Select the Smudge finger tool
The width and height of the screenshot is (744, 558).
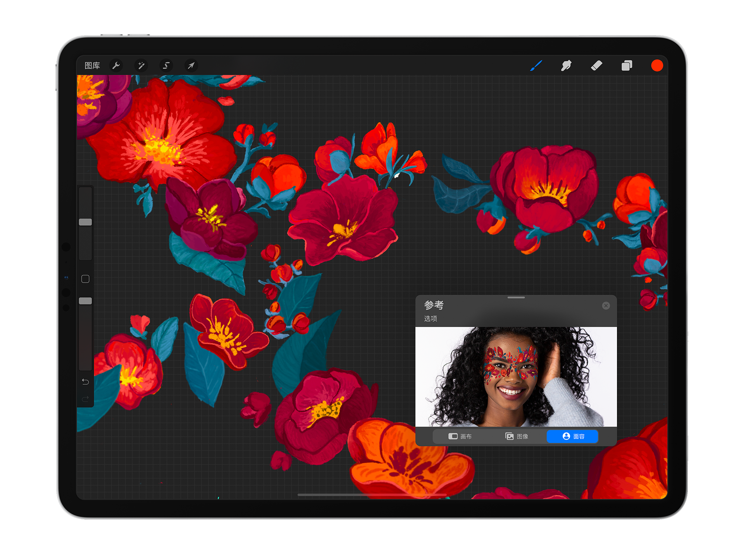point(566,65)
